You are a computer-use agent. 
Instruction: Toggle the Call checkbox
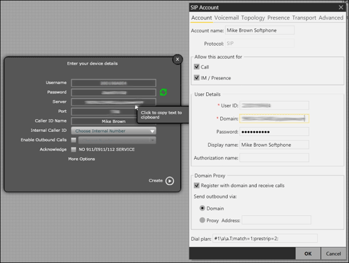click(197, 67)
